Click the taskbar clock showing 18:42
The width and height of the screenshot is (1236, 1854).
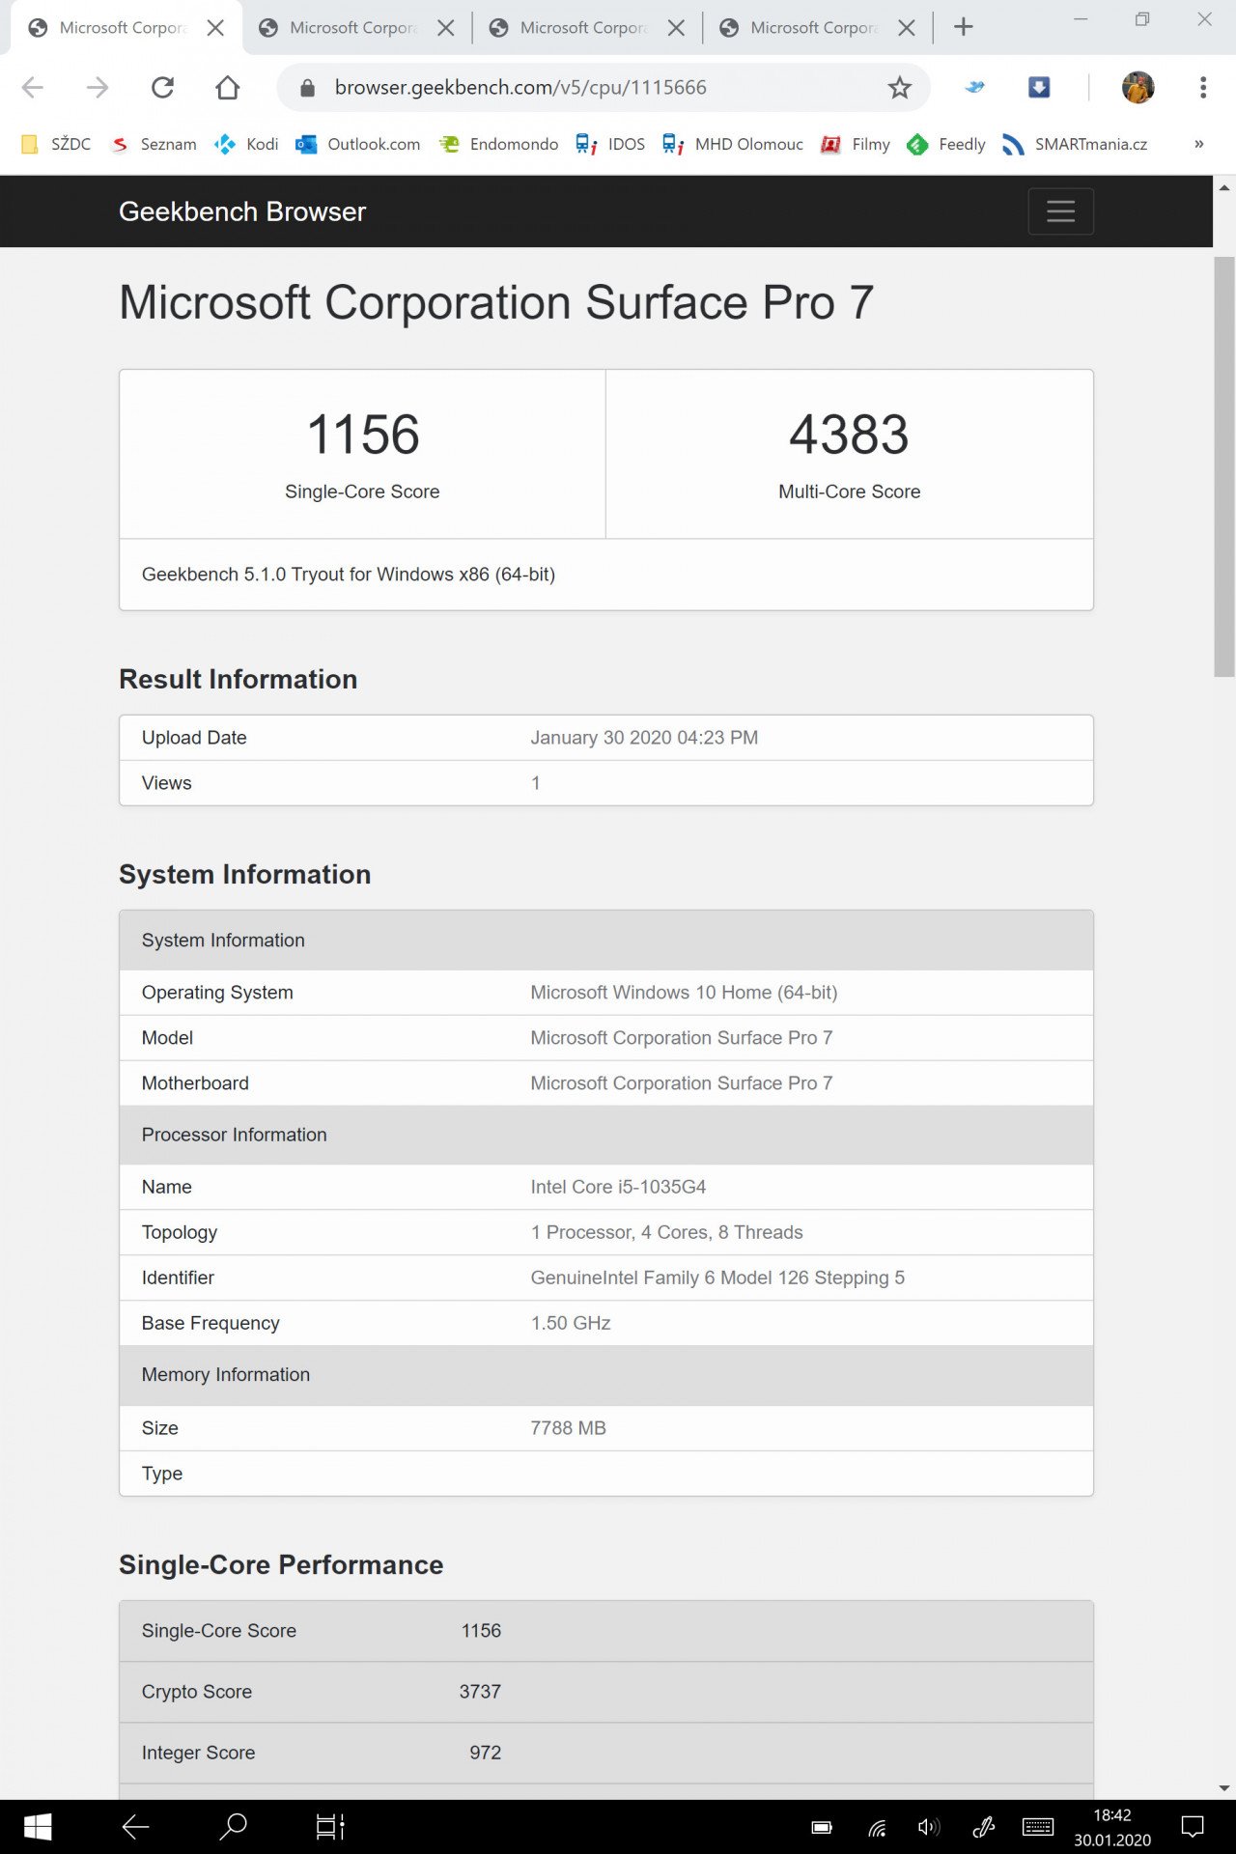(1112, 1827)
